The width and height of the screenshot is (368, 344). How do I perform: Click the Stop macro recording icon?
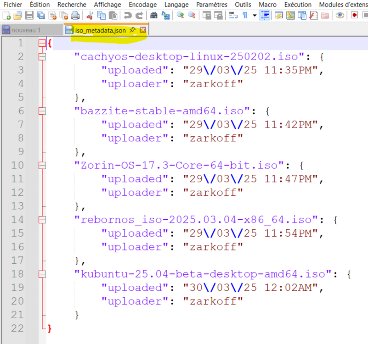(x=365, y=16)
